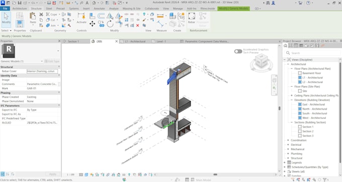Switch to the Manage ribbon tab

(x=178, y=9)
